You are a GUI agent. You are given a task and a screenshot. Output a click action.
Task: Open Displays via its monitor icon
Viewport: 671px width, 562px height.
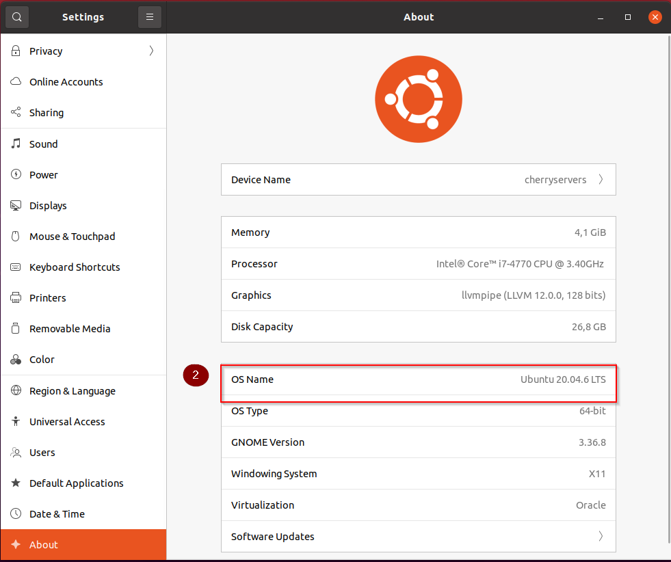pos(15,205)
